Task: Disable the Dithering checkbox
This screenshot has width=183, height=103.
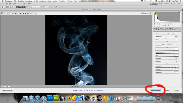Action: tap(56, 7)
